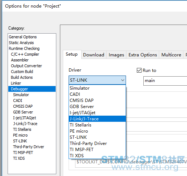Choose TI MSP-FET in Driver dropdown
The height and width of the screenshot is (176, 187).
97,150
